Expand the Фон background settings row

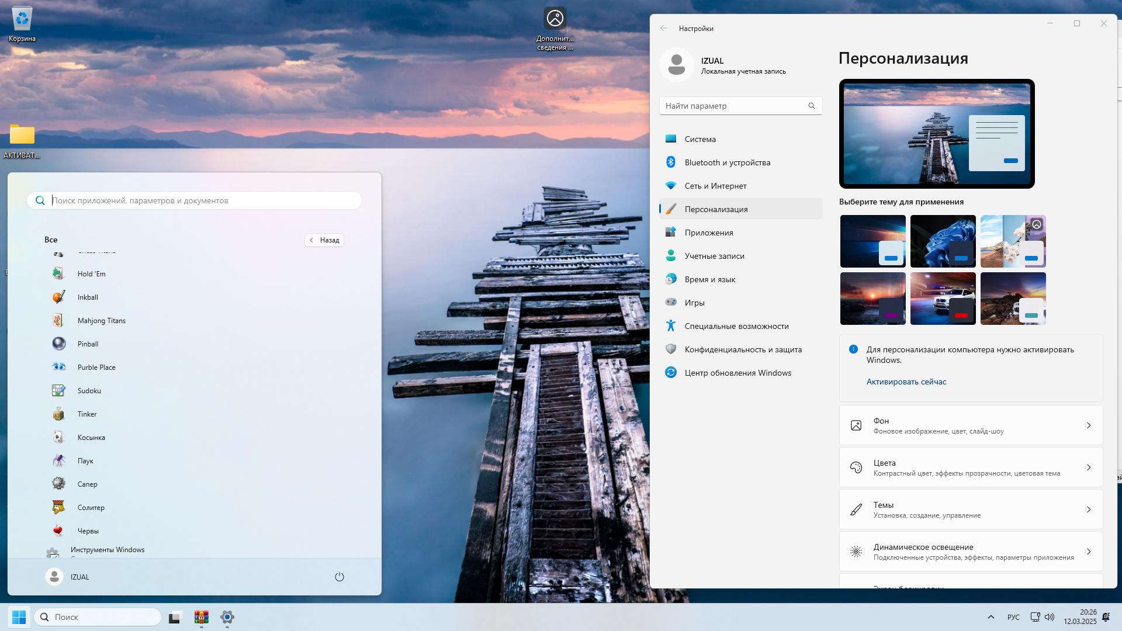tap(971, 425)
